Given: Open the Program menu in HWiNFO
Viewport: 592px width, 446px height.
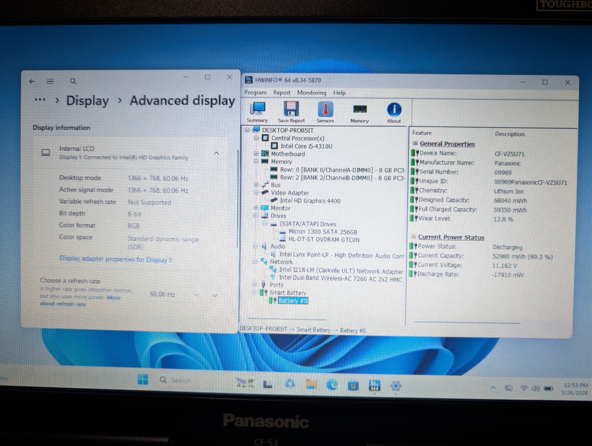Looking at the screenshot, I should tap(255, 93).
